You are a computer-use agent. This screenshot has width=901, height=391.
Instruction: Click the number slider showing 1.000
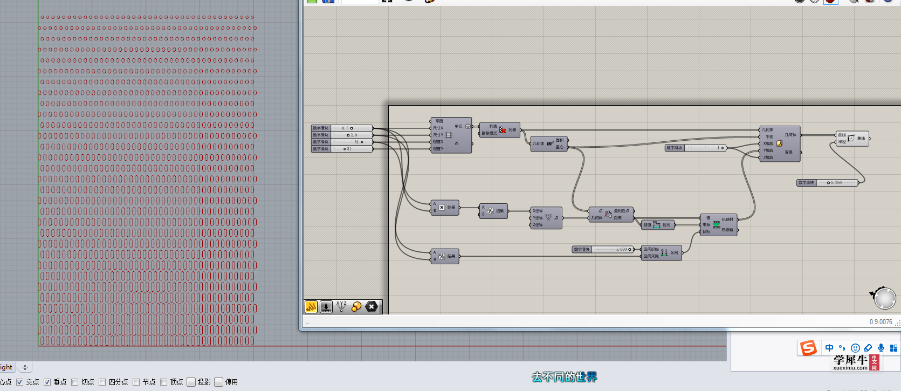coord(603,249)
